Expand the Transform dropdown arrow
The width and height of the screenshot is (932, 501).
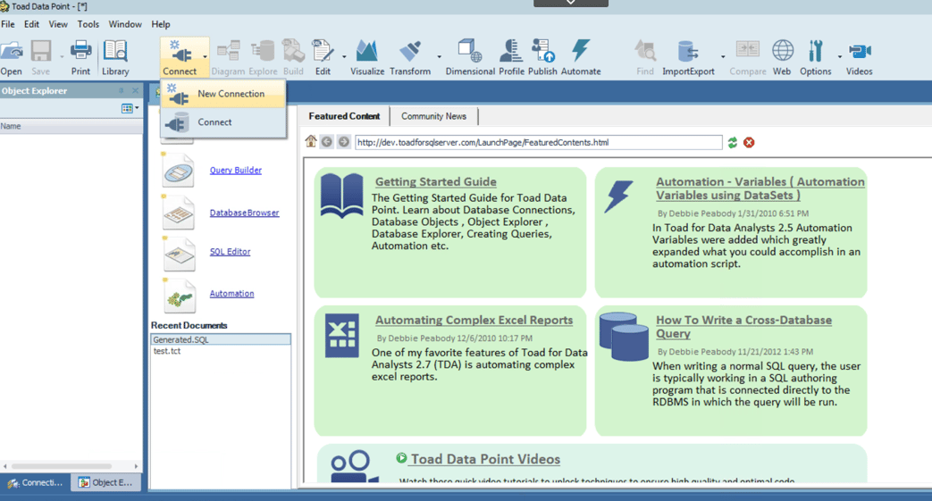pyautogui.click(x=440, y=57)
